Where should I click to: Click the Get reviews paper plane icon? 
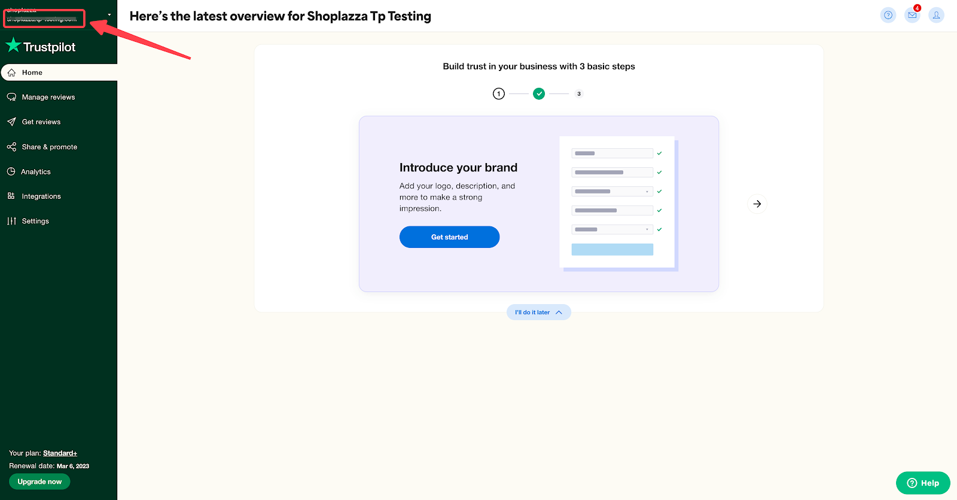coord(11,122)
